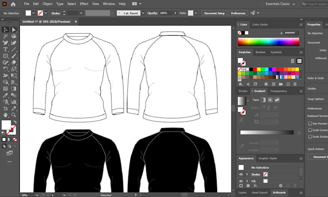Open the Swatch Libraries menu
The width and height of the screenshot is (328, 197).
pos(241,84)
